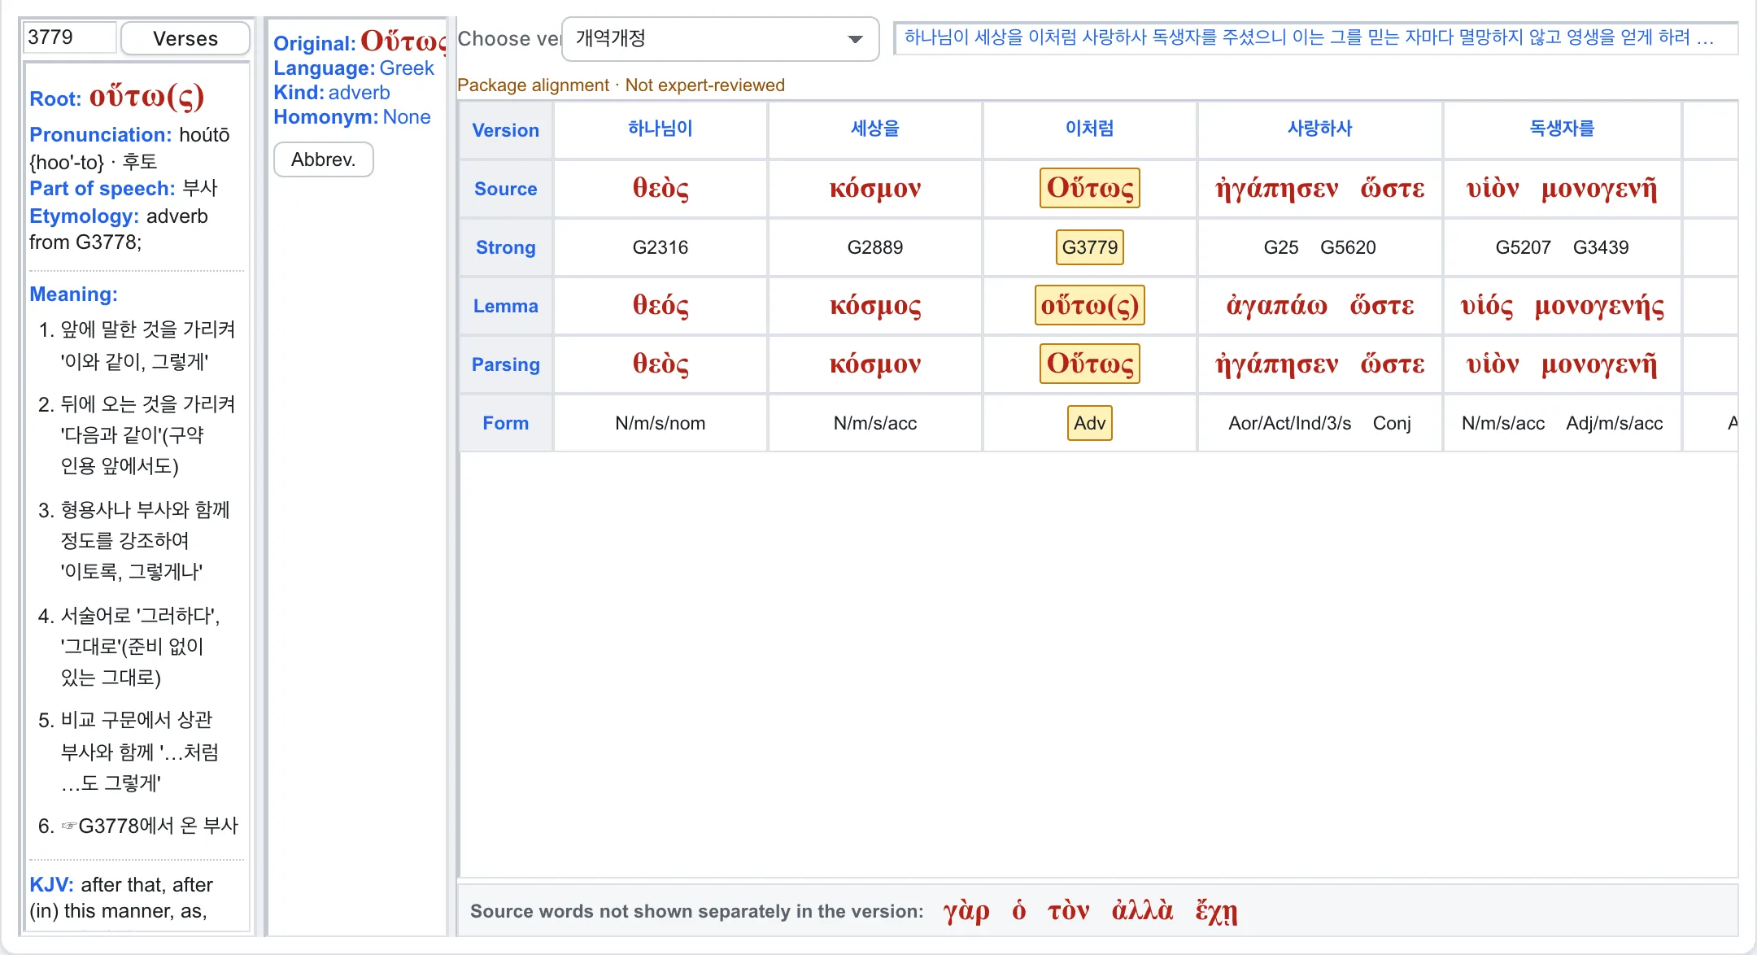1757x955 pixels.
Task: Click the highlighted Οὕτως in Parsing row
Action: pos(1090,364)
